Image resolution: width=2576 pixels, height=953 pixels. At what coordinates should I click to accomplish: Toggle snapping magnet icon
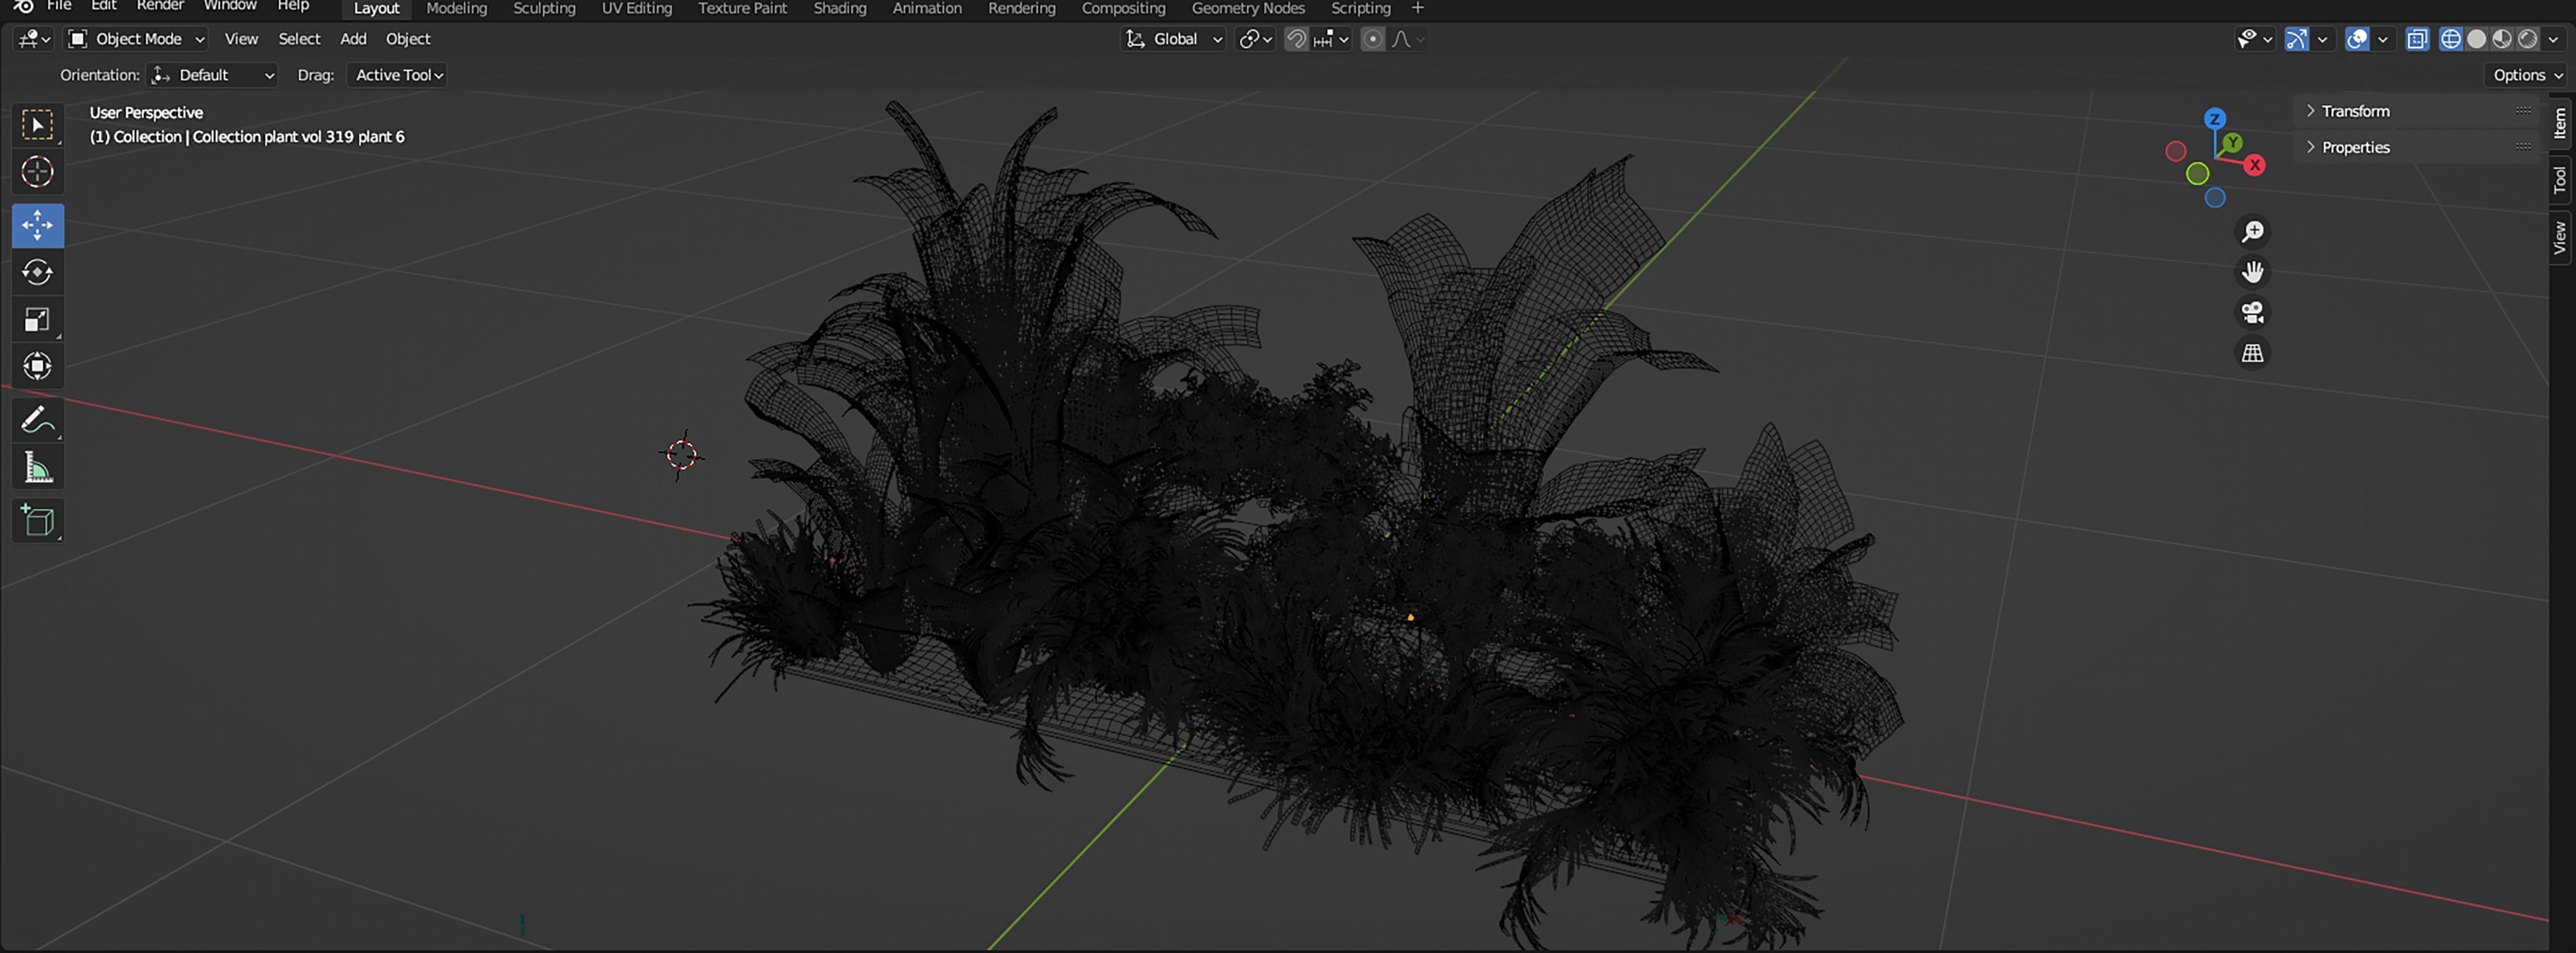pyautogui.click(x=1296, y=39)
